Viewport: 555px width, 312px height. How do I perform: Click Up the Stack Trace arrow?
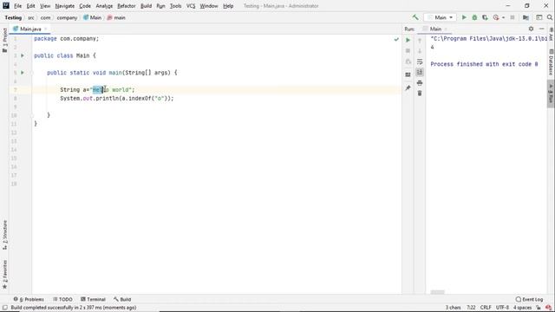click(x=420, y=41)
